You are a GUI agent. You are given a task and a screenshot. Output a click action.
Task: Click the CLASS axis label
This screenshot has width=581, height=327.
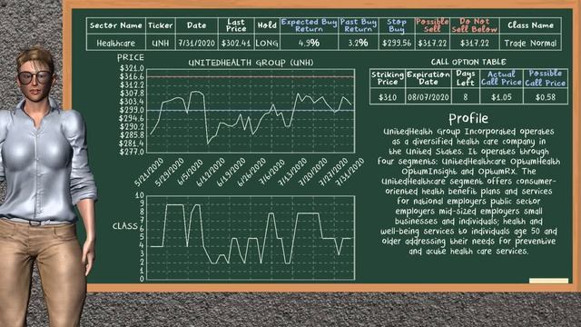(x=125, y=226)
